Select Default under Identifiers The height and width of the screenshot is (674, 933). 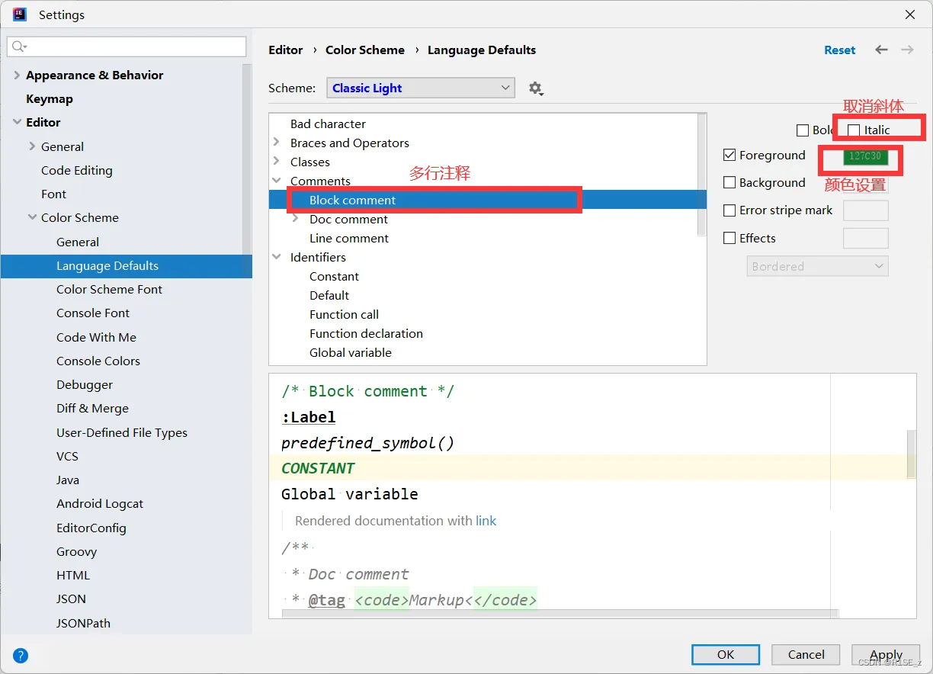(329, 295)
